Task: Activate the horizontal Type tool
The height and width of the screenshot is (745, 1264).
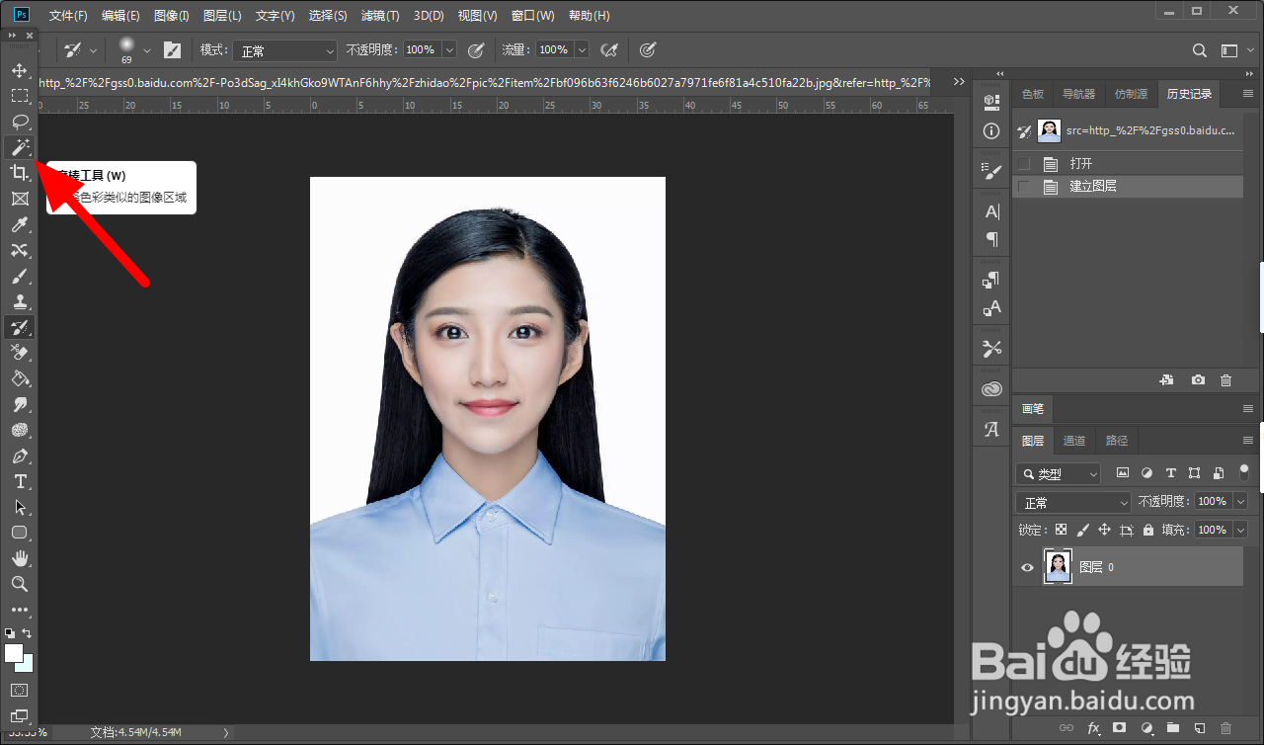Action: [19, 482]
